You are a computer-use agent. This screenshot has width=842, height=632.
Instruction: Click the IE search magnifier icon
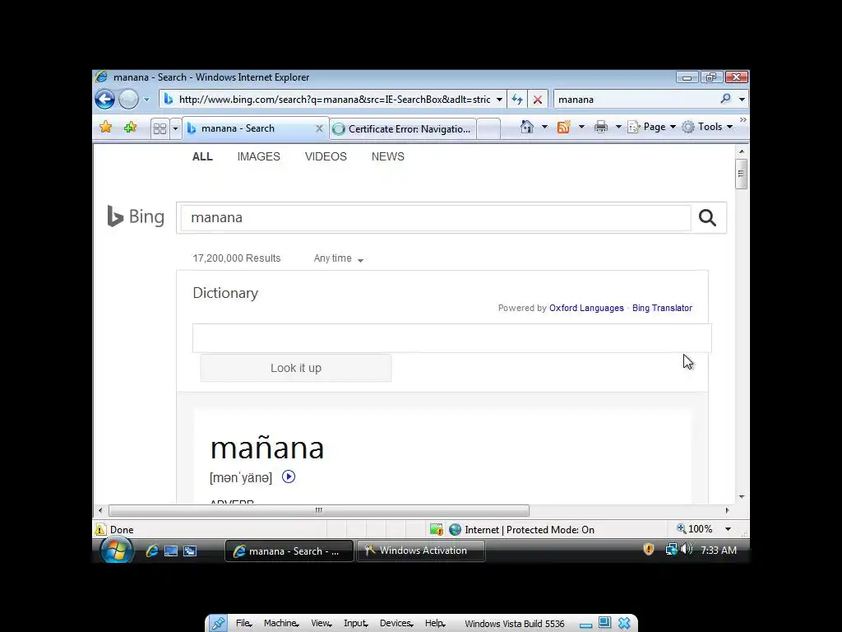[x=725, y=99]
